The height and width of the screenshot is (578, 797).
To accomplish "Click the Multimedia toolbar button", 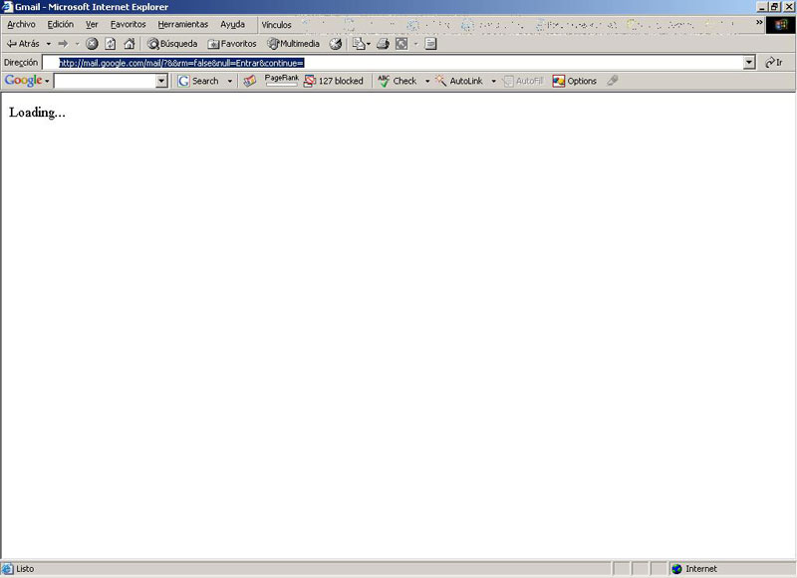I will click(293, 44).
